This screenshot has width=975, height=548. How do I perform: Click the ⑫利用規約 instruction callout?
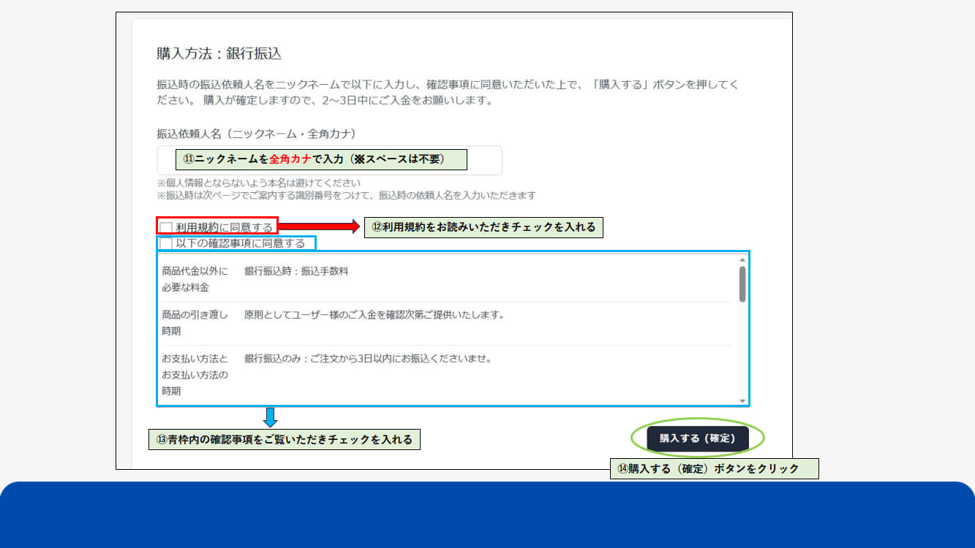point(483,227)
